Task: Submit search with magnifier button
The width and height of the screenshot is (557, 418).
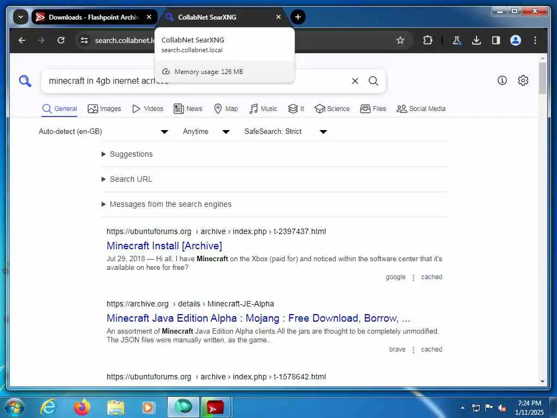Action: coord(373,81)
